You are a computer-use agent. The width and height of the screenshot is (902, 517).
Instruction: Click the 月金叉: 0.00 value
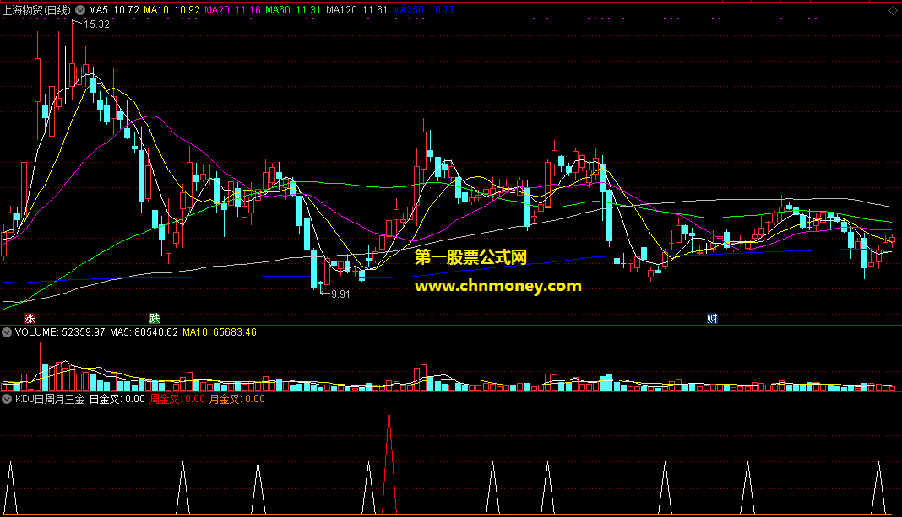click(x=237, y=399)
